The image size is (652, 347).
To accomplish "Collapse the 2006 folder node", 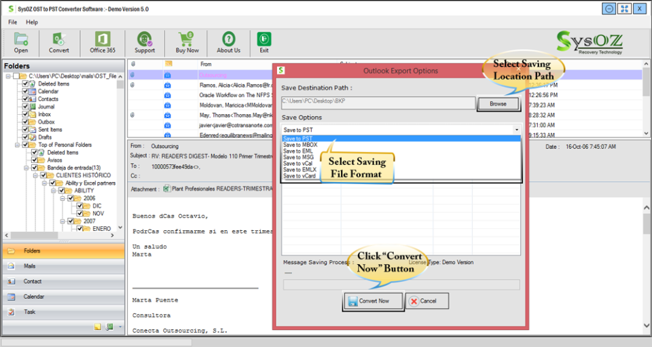I will [x=62, y=198].
